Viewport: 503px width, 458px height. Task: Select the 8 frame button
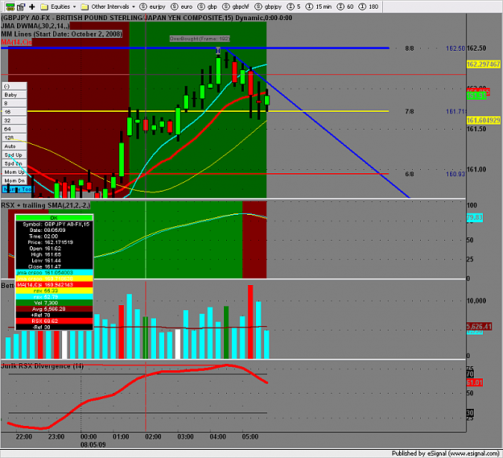coord(14,103)
